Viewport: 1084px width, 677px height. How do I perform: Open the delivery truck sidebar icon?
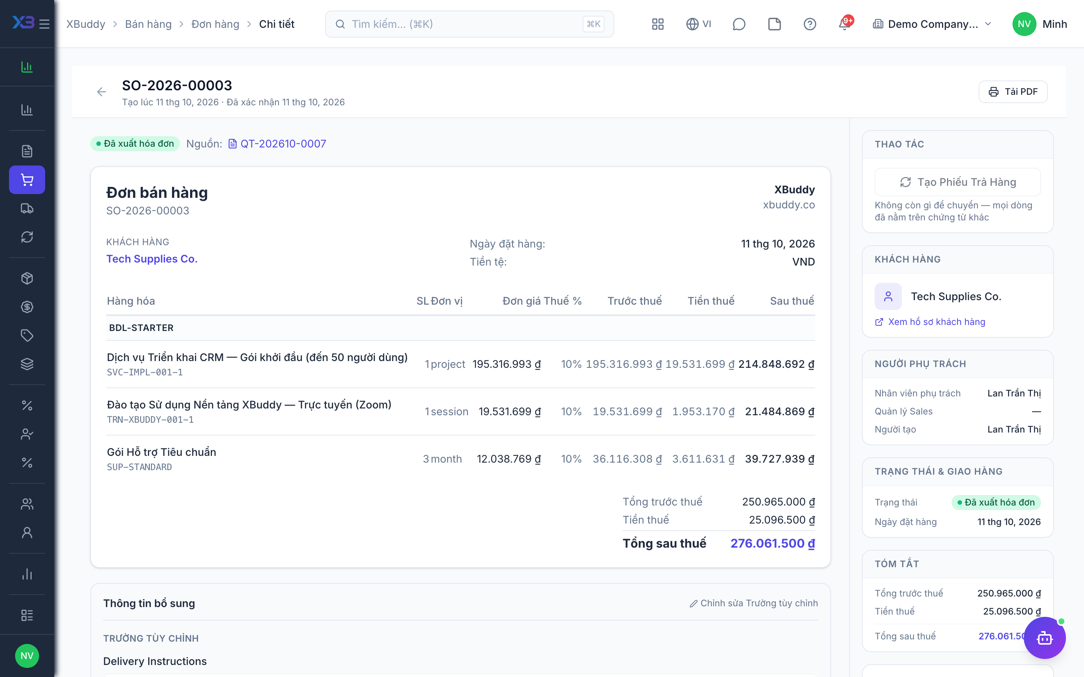point(27,208)
